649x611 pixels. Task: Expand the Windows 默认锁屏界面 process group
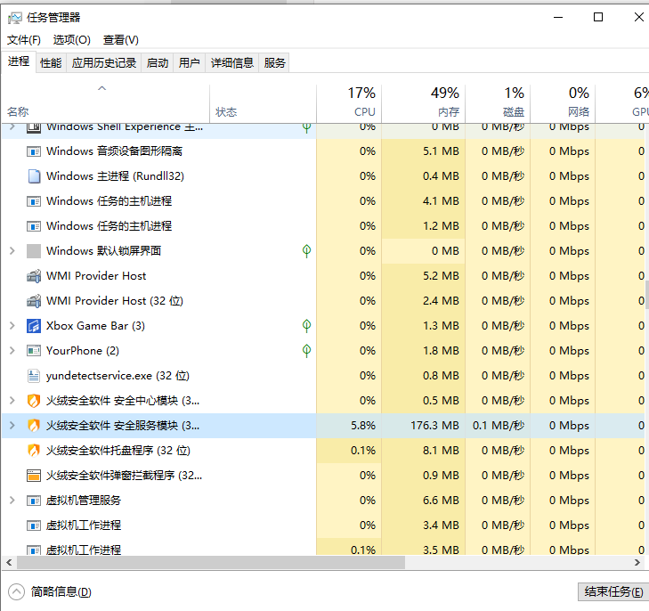click(x=12, y=251)
